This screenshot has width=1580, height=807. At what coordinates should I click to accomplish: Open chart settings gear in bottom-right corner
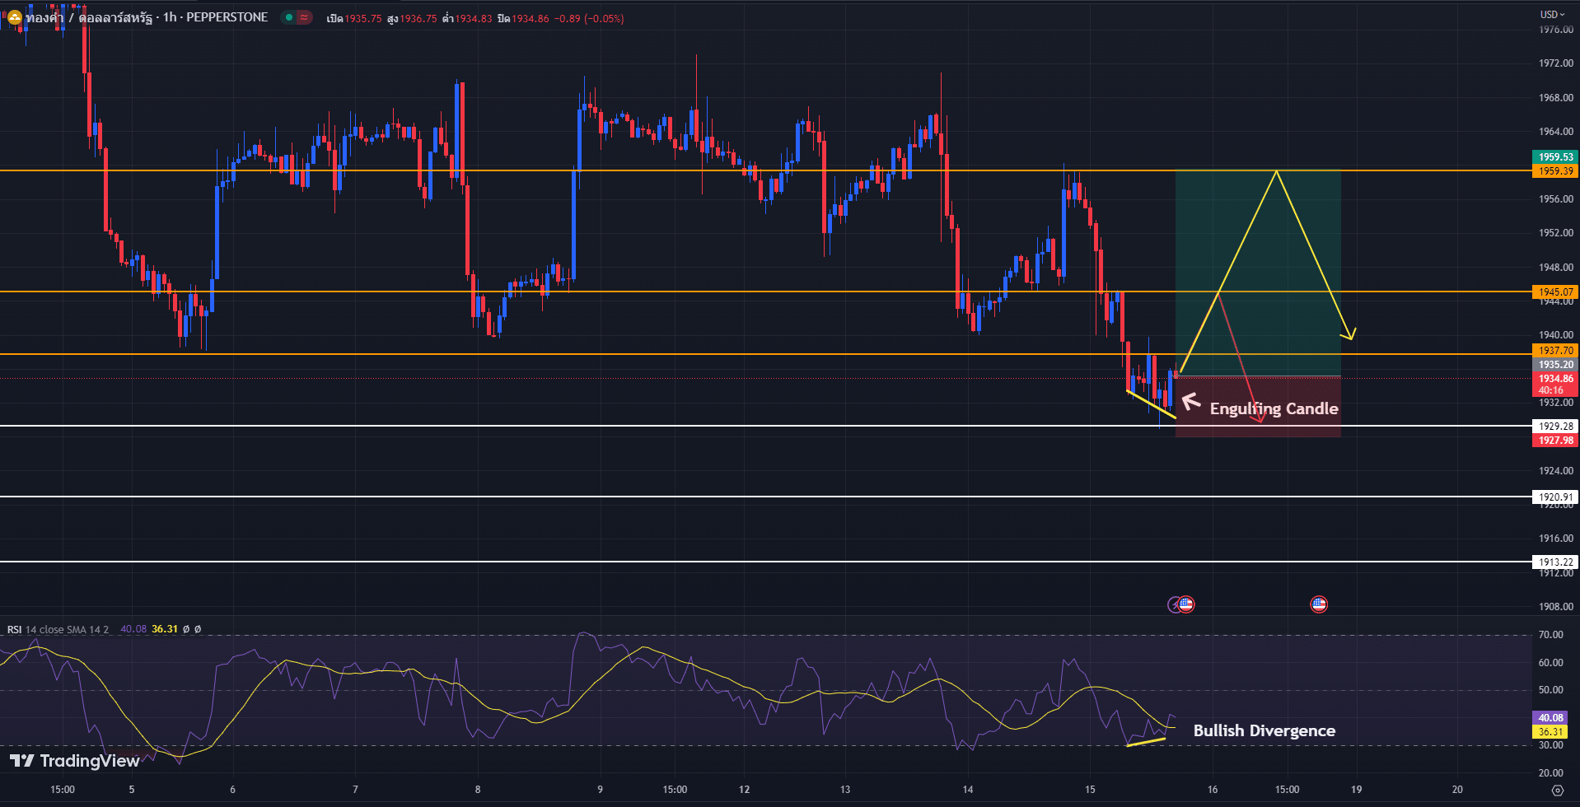tap(1557, 790)
